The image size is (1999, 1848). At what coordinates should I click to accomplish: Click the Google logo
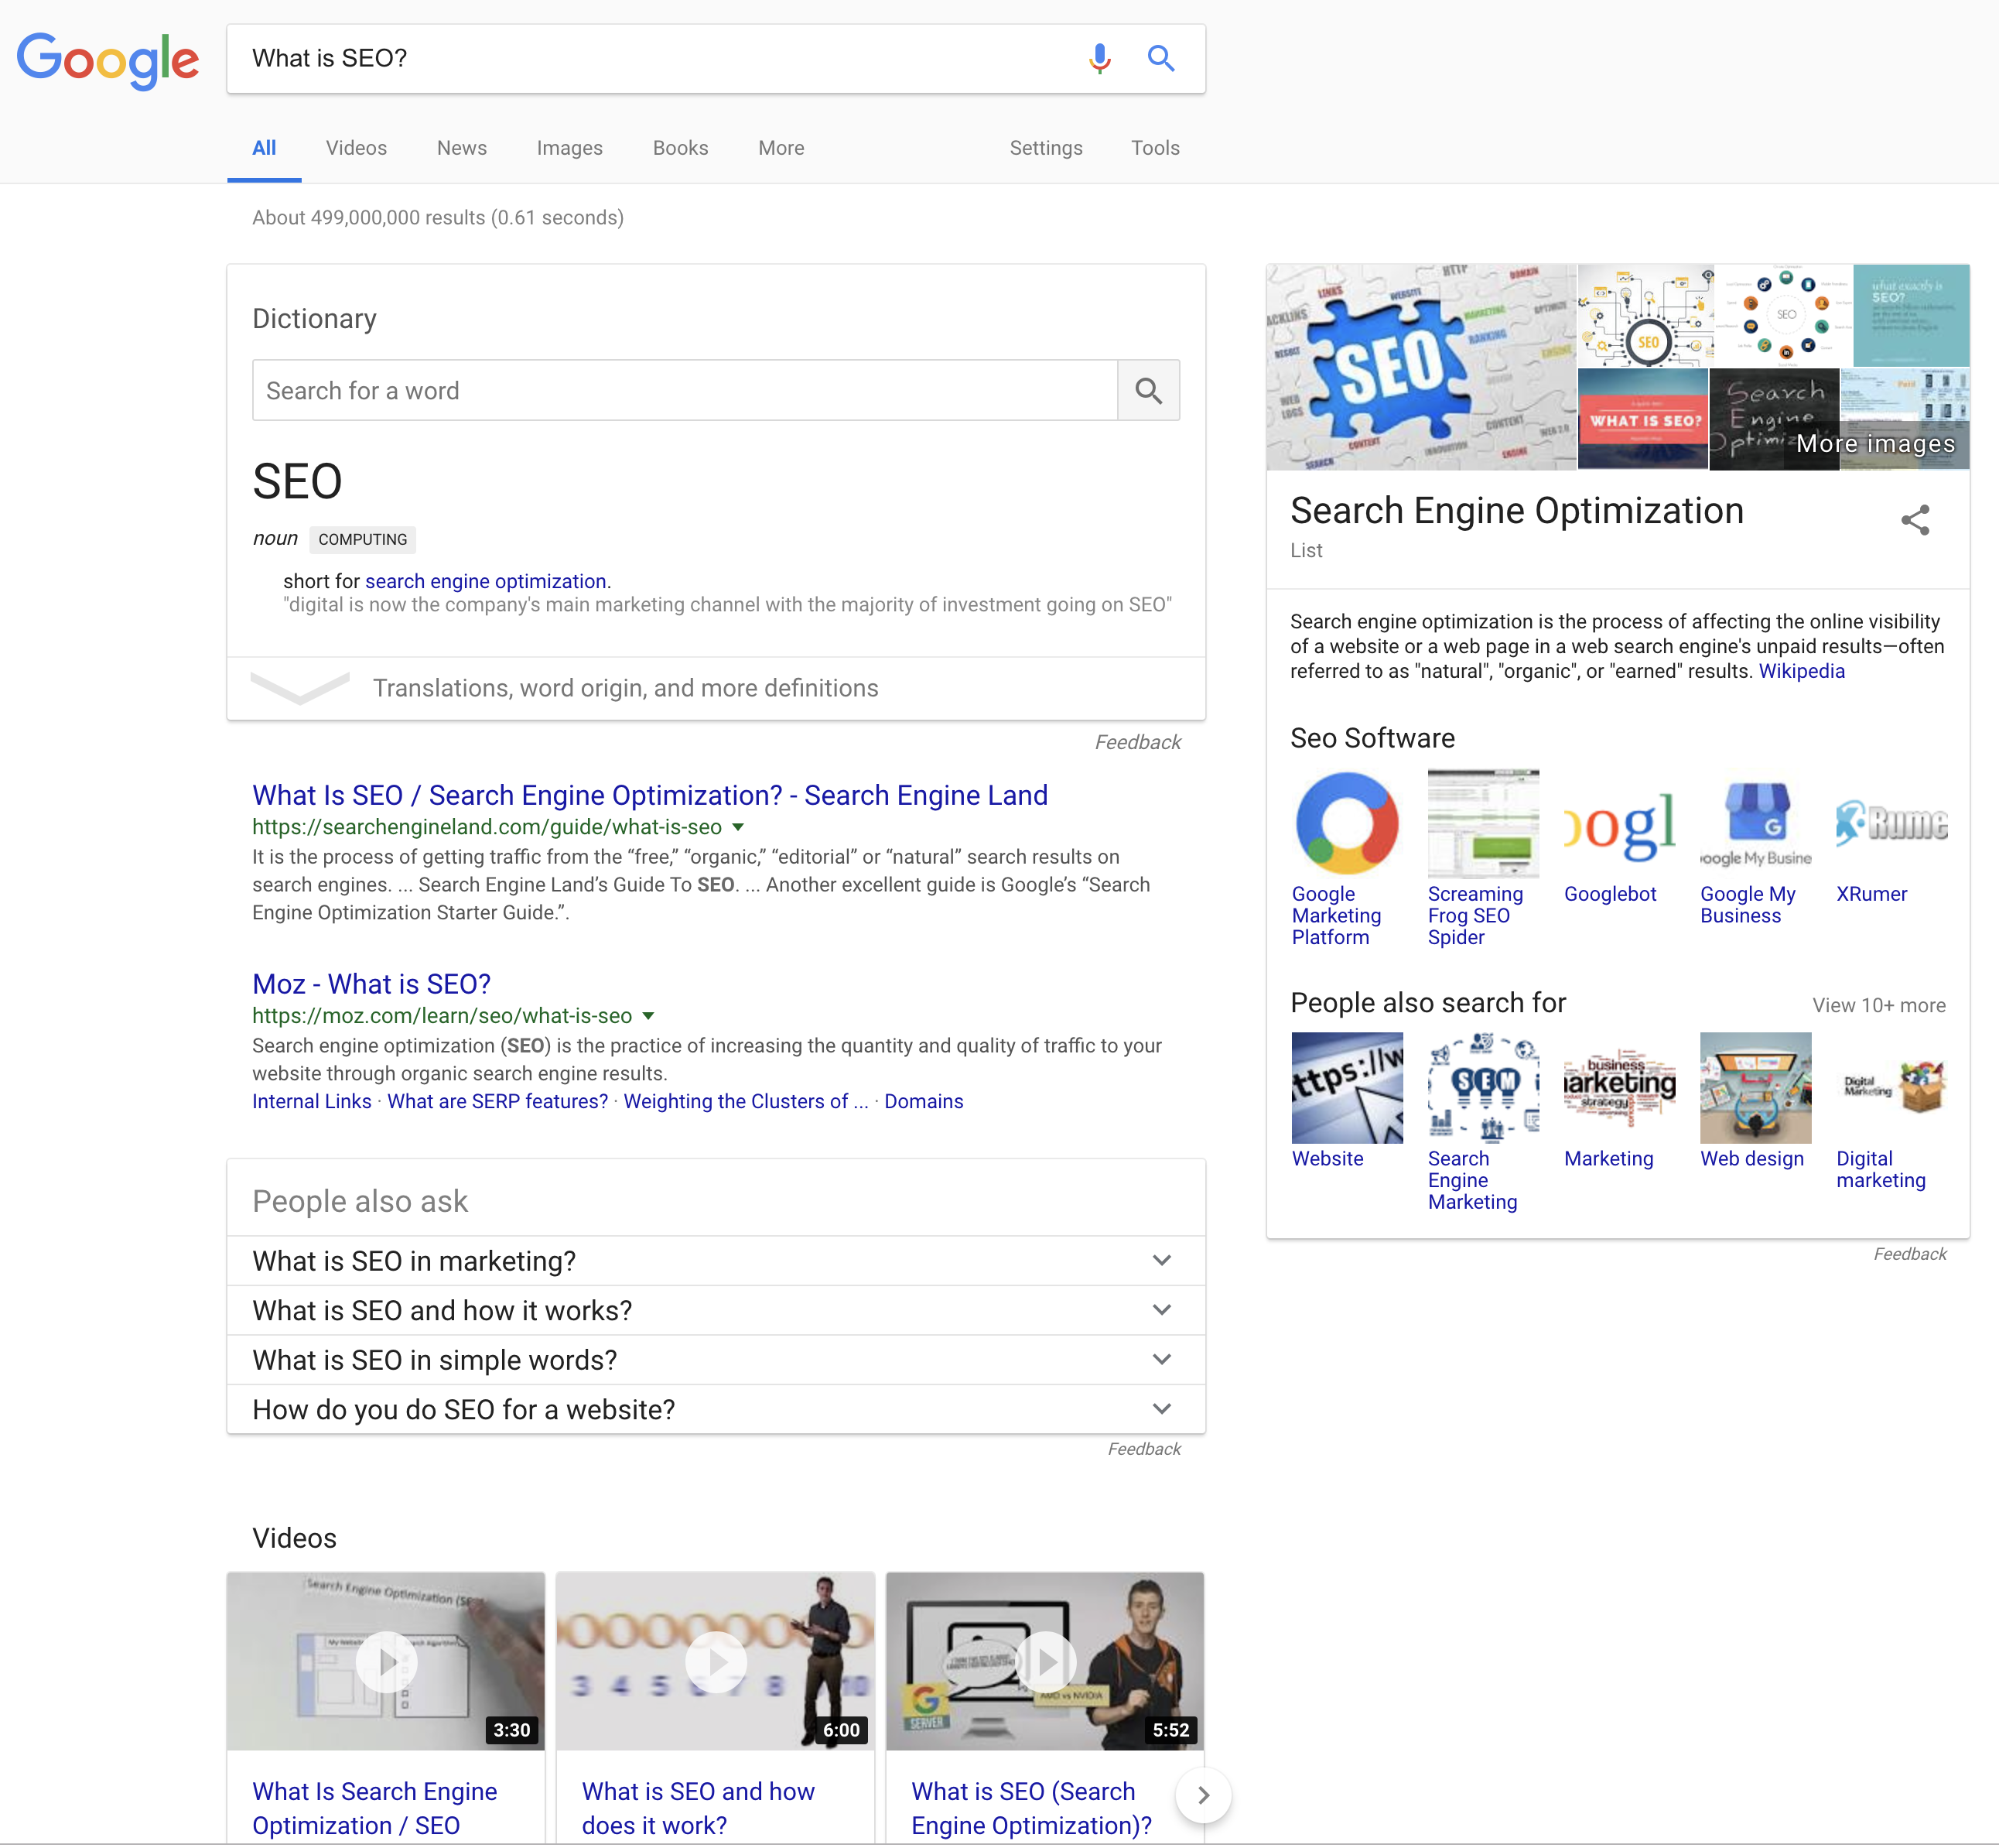pos(108,60)
